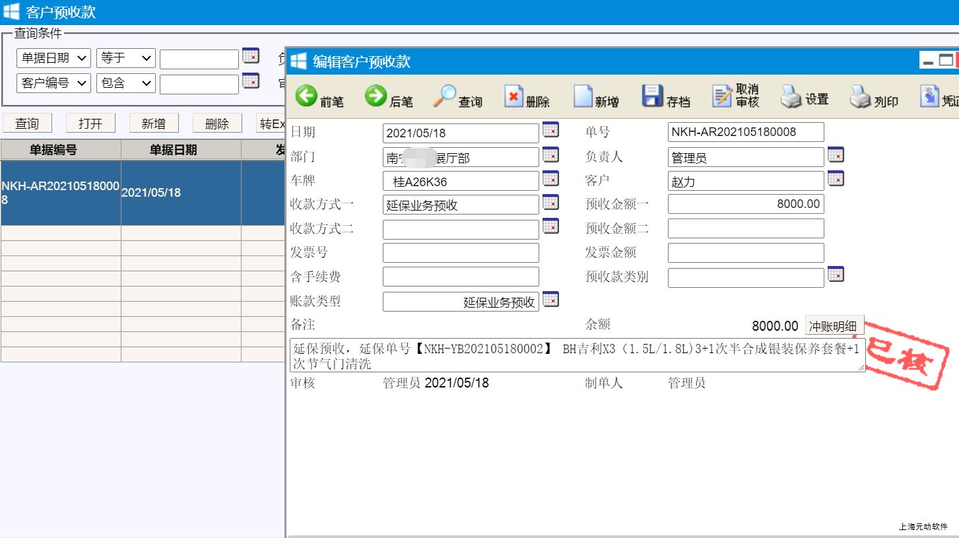Create new record with 新增 page icon
Viewport: 959px width, 538px height.
pyautogui.click(x=583, y=96)
